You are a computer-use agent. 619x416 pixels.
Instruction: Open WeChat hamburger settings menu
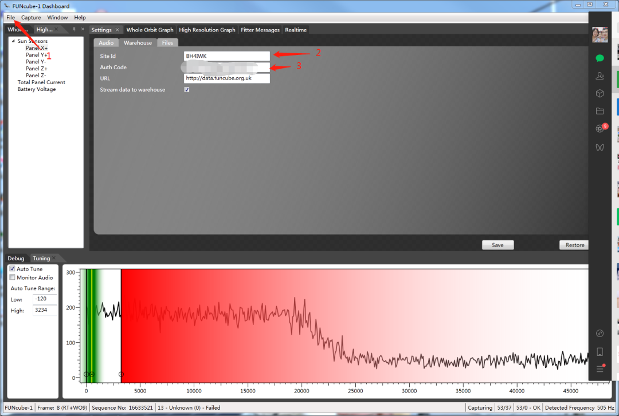click(600, 369)
